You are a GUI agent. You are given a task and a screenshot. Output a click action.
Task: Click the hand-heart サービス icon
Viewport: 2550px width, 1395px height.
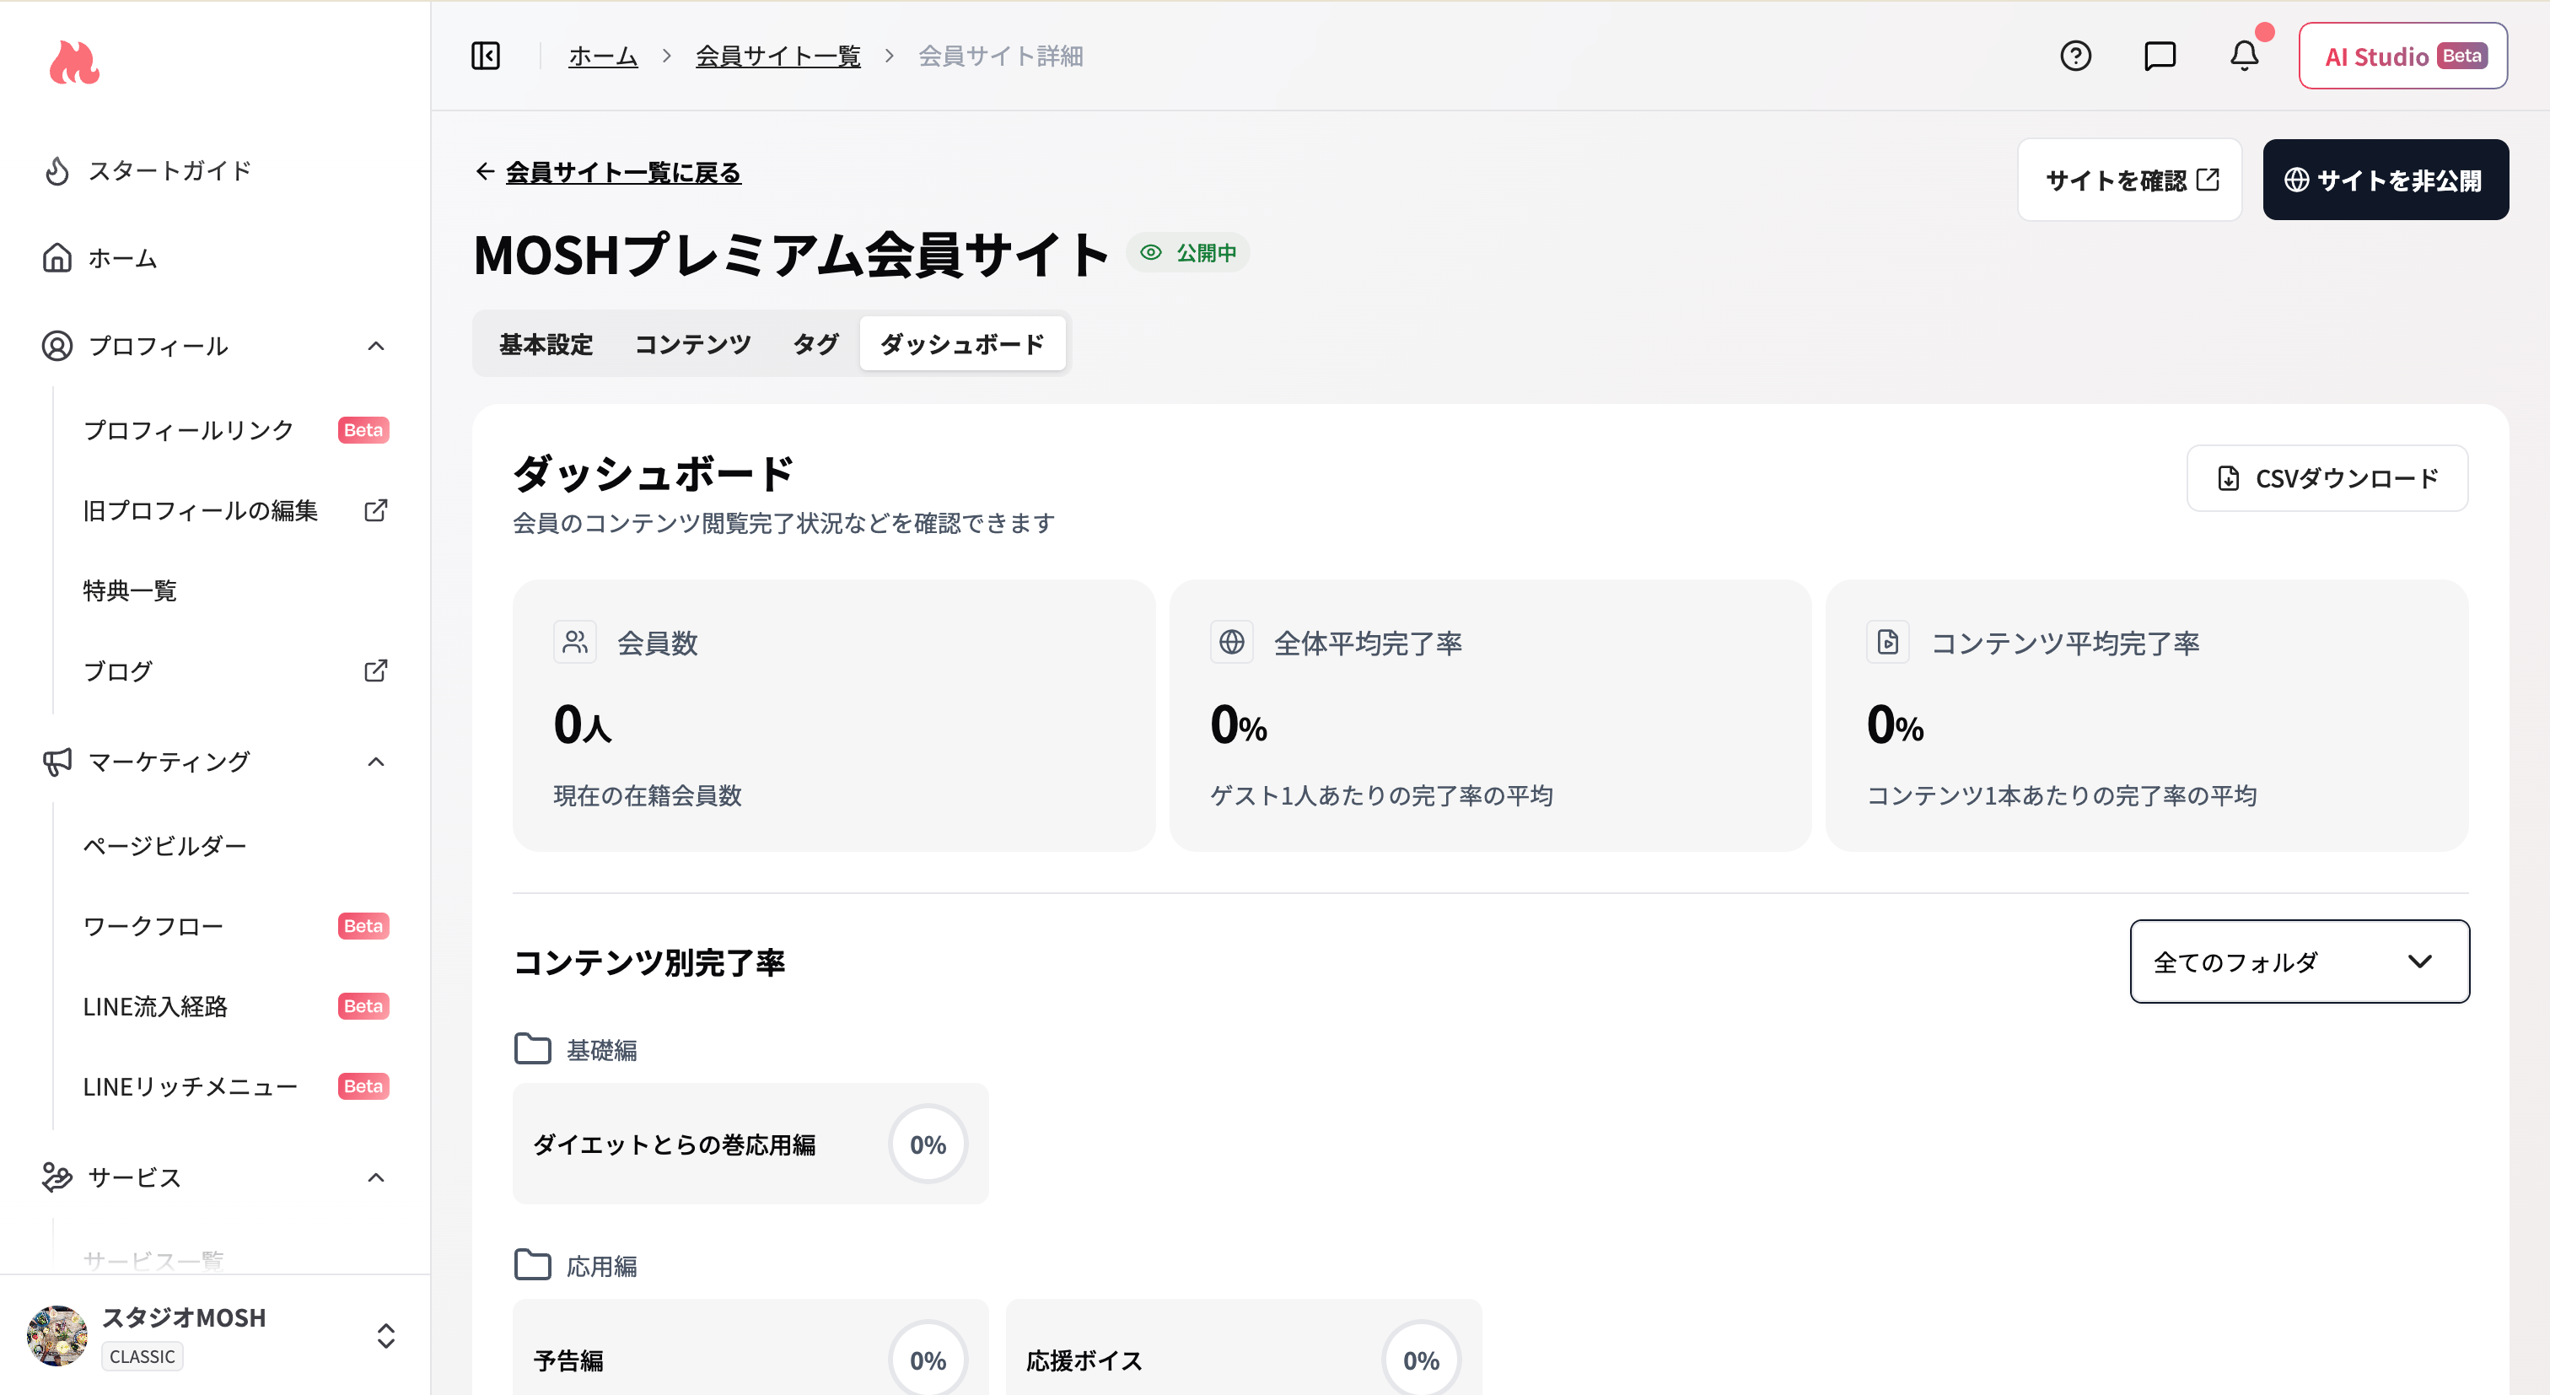57,1177
